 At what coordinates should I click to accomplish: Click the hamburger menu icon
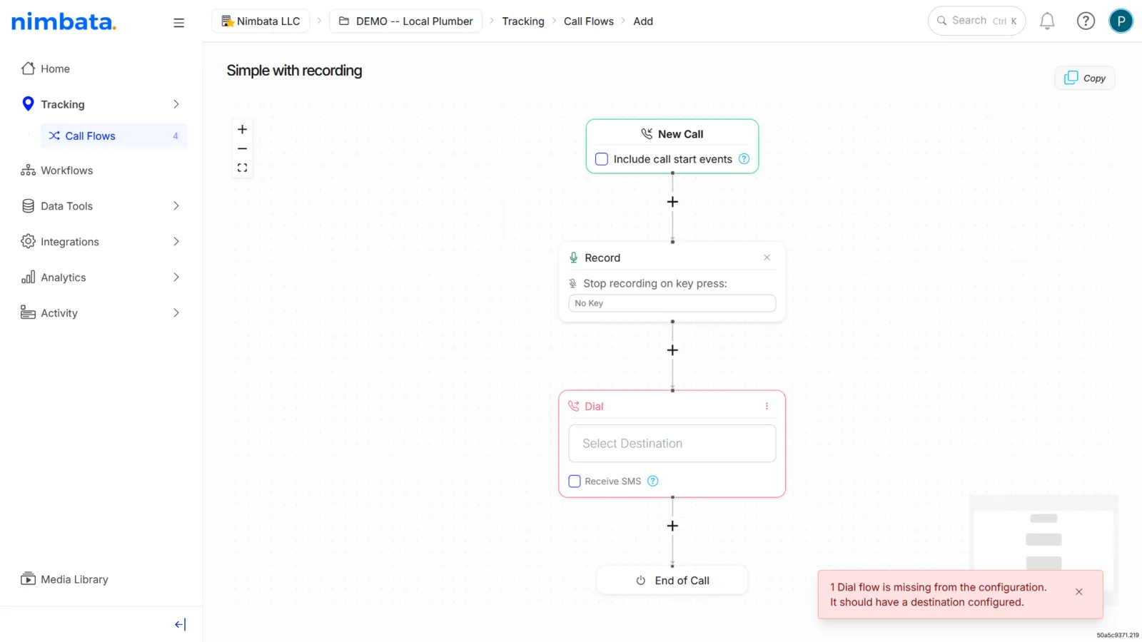[x=178, y=23]
